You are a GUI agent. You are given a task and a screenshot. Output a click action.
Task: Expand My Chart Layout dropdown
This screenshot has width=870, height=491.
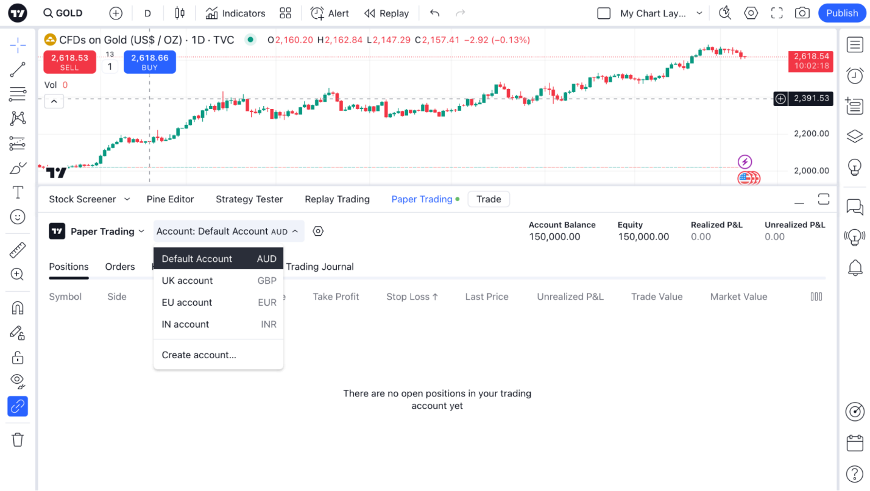pos(699,13)
